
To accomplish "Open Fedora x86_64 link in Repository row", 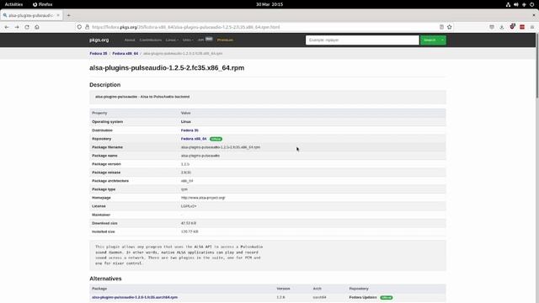I will (x=194, y=139).
